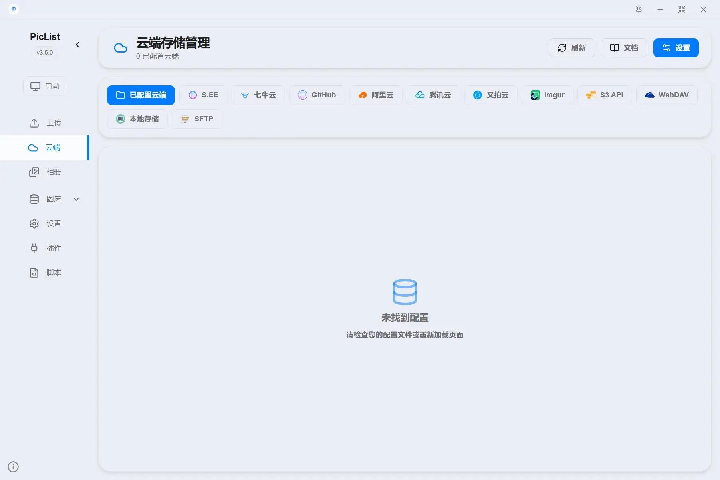The image size is (720, 480).
Task: Open the 相册 album page
Action: click(x=45, y=172)
